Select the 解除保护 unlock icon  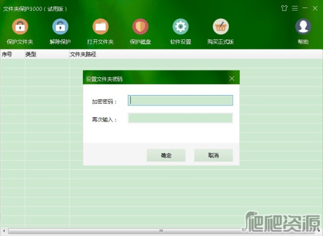(60, 26)
